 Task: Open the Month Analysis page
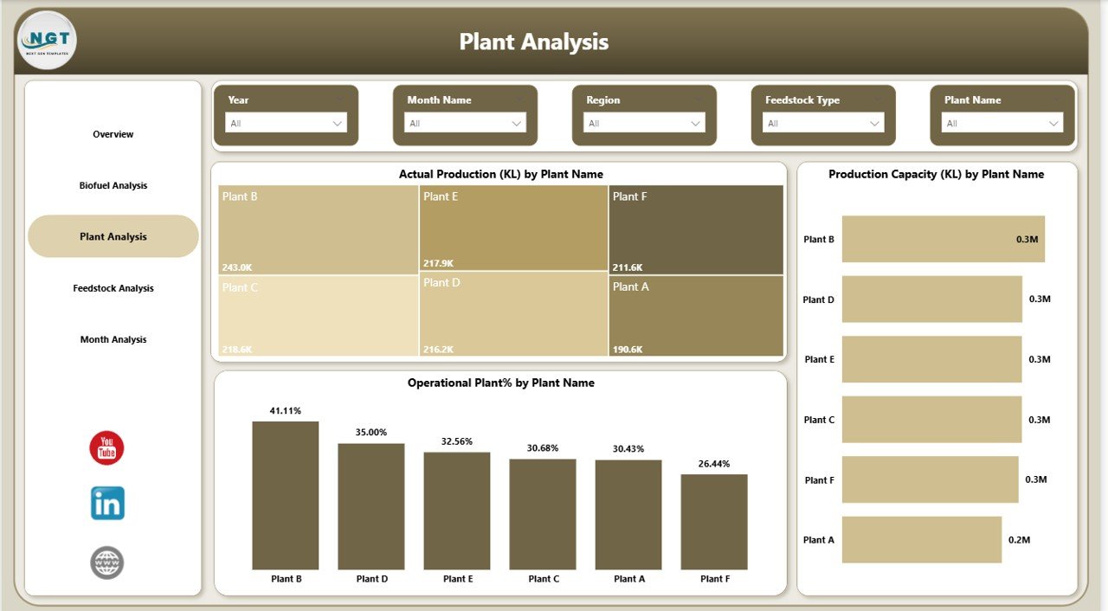[x=113, y=338]
